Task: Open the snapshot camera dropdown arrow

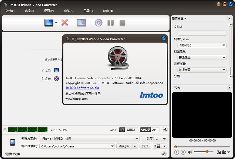Action: pos(229,152)
